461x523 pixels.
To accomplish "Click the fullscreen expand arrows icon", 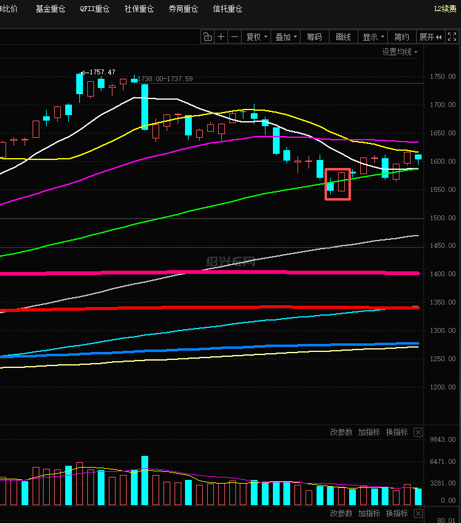I will tap(453, 37).
